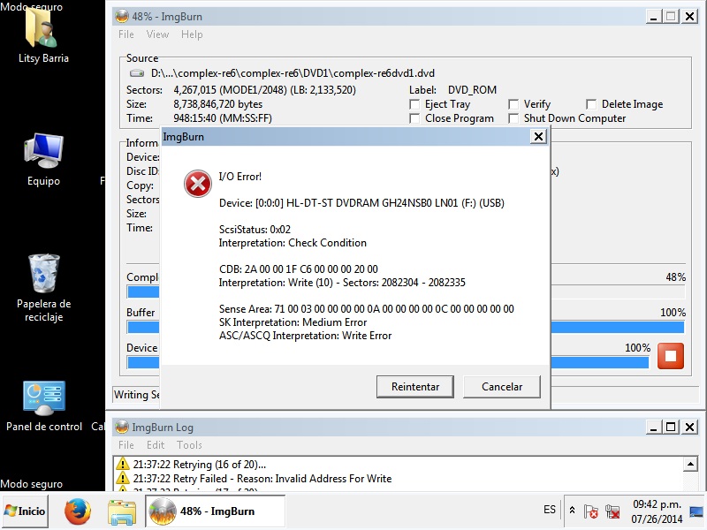
Task: Click the size value 8,738,846,720 bytes
Action: (217, 104)
